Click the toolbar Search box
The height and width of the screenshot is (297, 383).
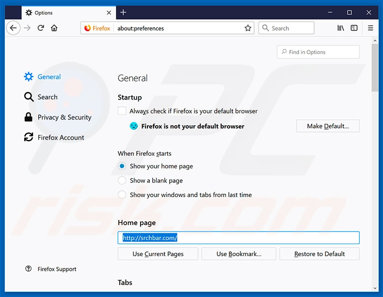[x=286, y=28]
